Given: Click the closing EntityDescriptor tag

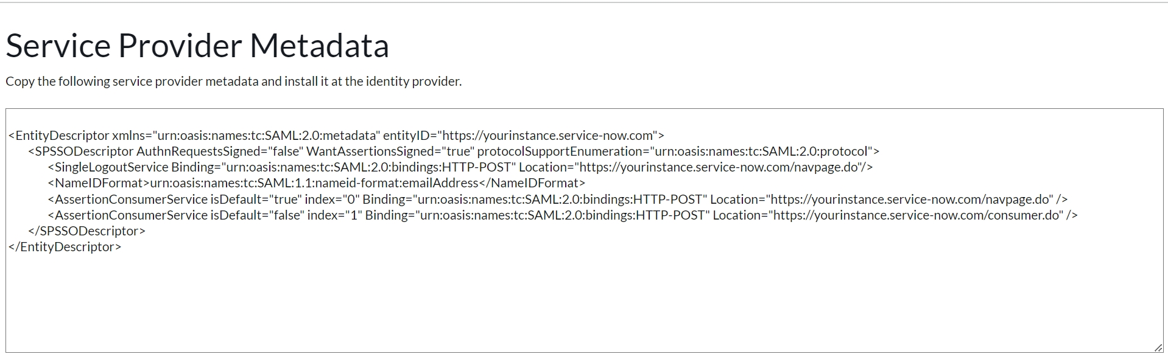Looking at the screenshot, I should (x=65, y=247).
